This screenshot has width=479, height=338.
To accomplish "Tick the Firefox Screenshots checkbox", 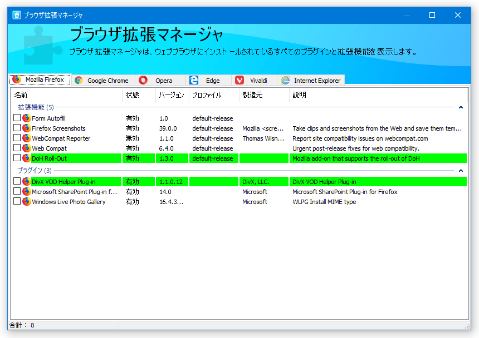I will pyautogui.click(x=17, y=128).
